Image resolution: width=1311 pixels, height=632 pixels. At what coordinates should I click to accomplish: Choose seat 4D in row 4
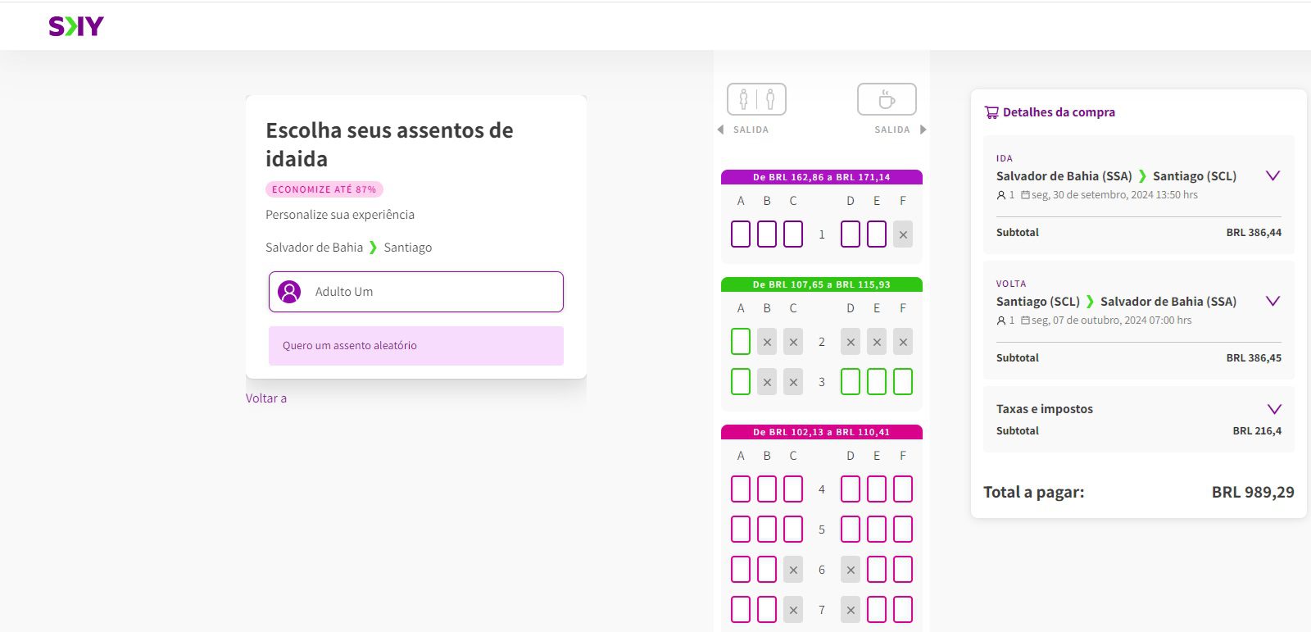(851, 489)
